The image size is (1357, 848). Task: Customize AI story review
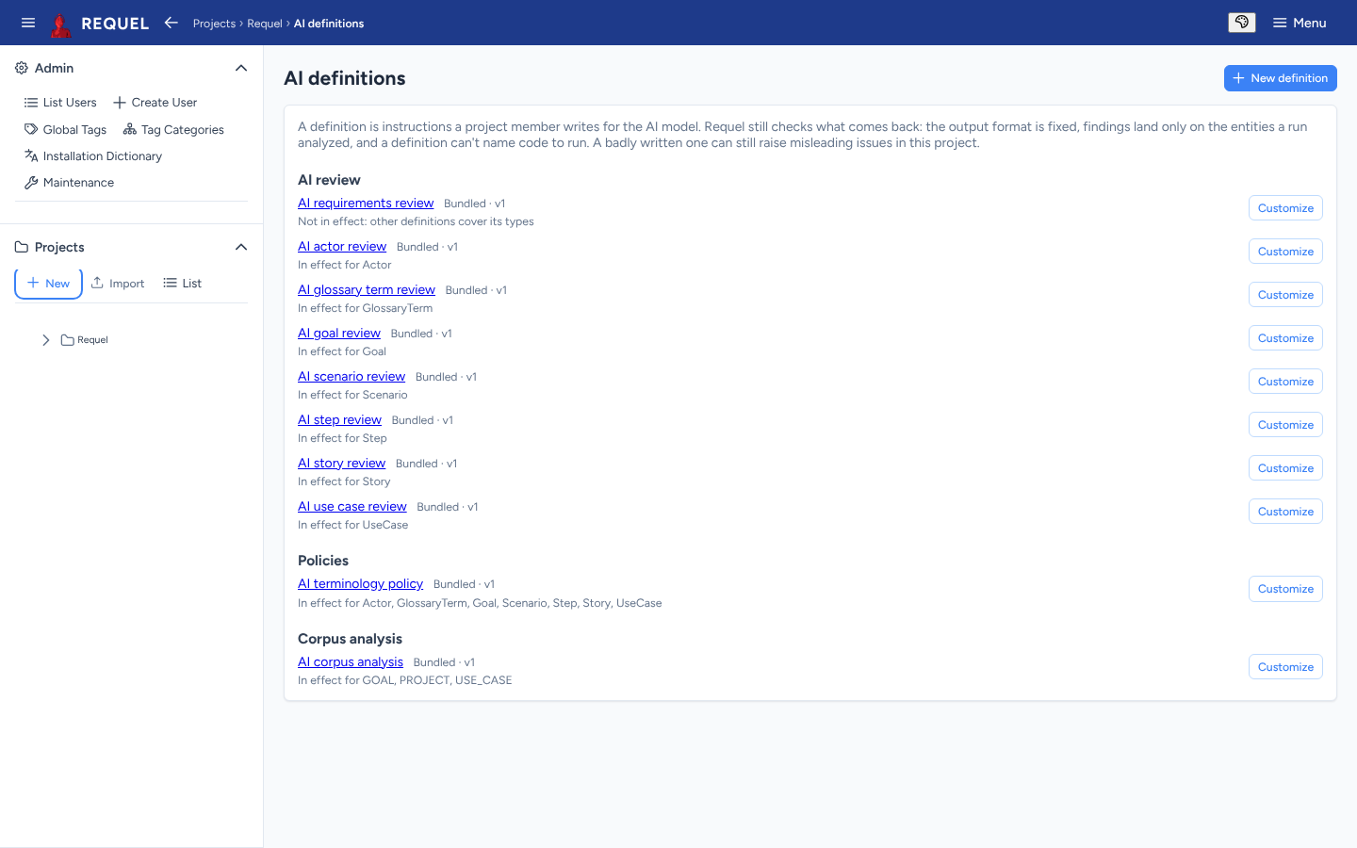click(1285, 468)
